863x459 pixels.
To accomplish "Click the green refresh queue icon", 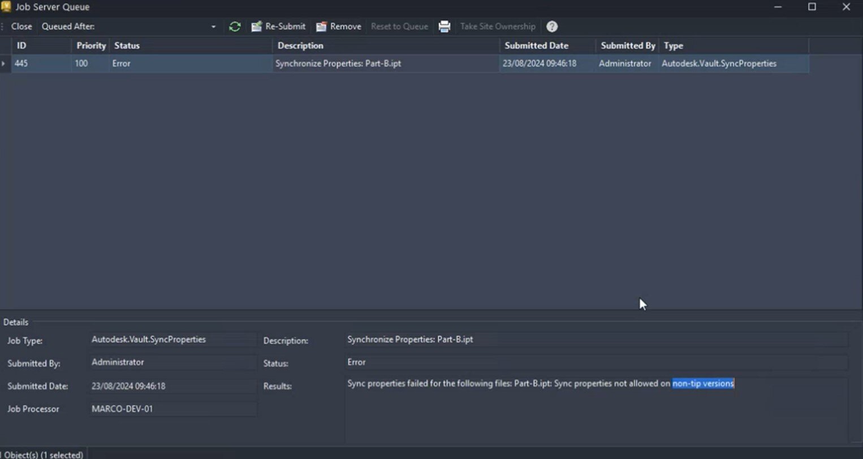I will click(235, 27).
